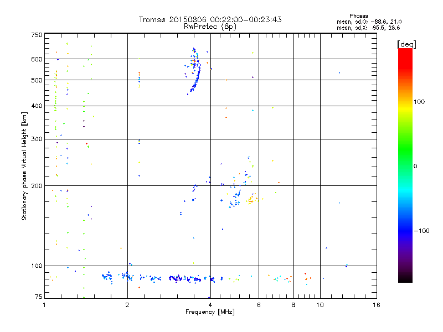Click the x-axis tick label '8'

(x=293, y=305)
